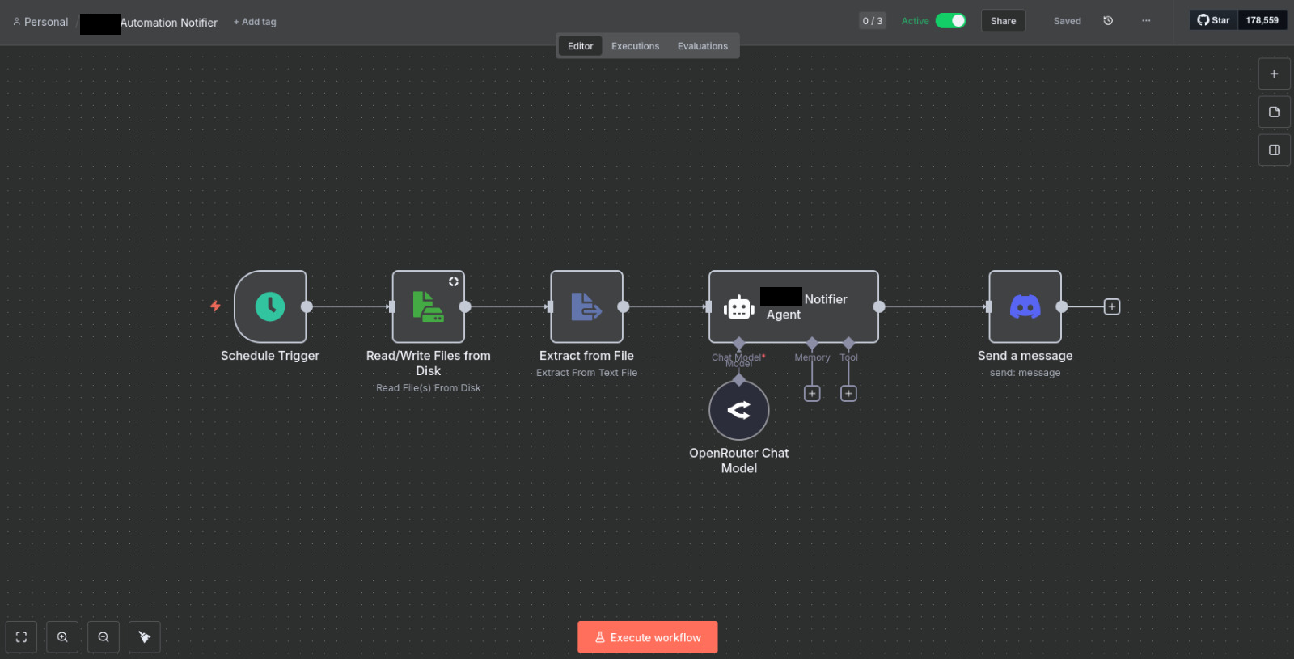The image size is (1294, 659).
Task: Add a node after Send a message
Action: 1112,306
